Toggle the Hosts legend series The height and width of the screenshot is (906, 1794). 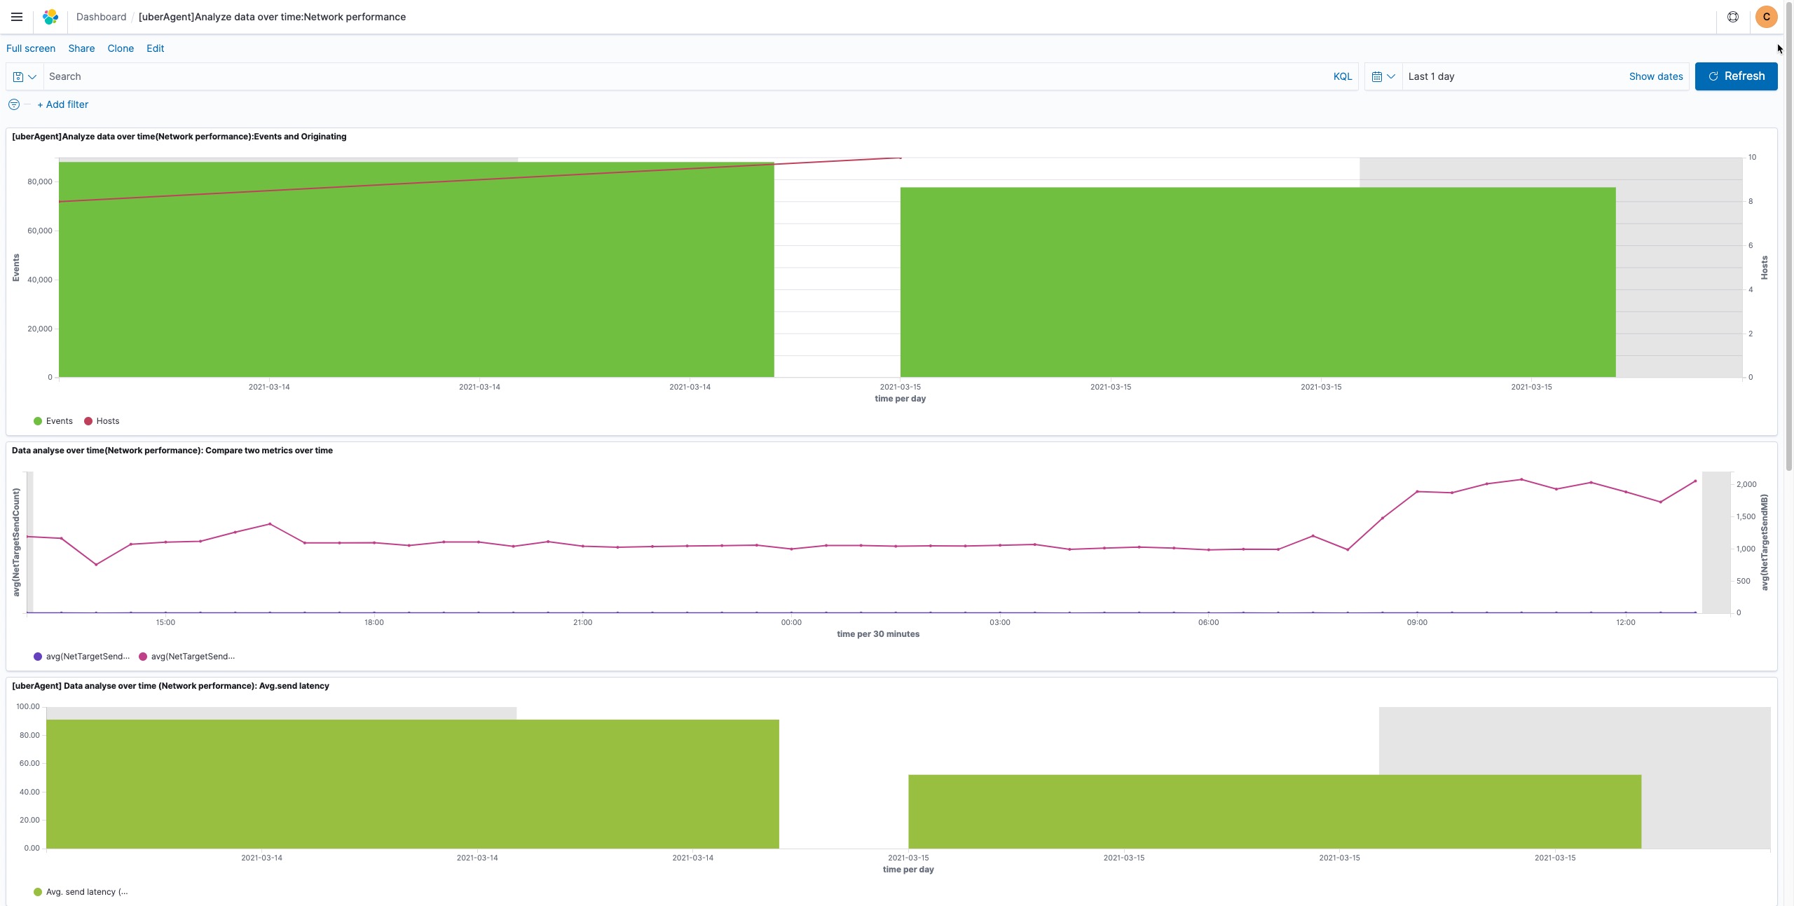102,421
